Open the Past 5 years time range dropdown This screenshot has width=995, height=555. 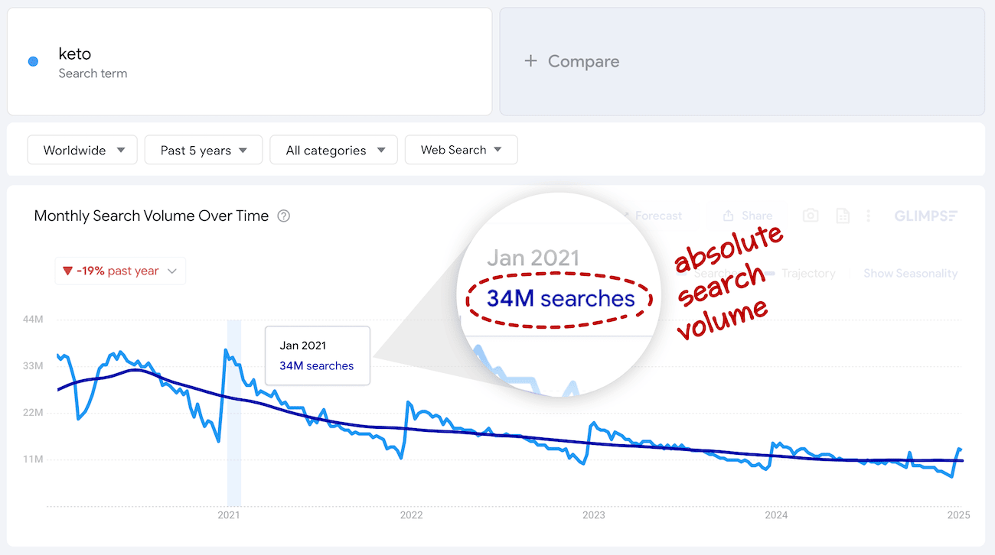pyautogui.click(x=204, y=150)
